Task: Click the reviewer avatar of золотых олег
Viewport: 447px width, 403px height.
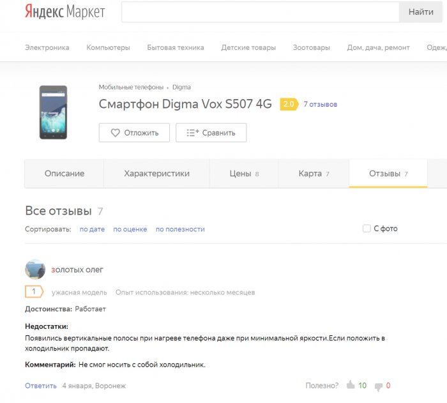Action: coord(35,270)
